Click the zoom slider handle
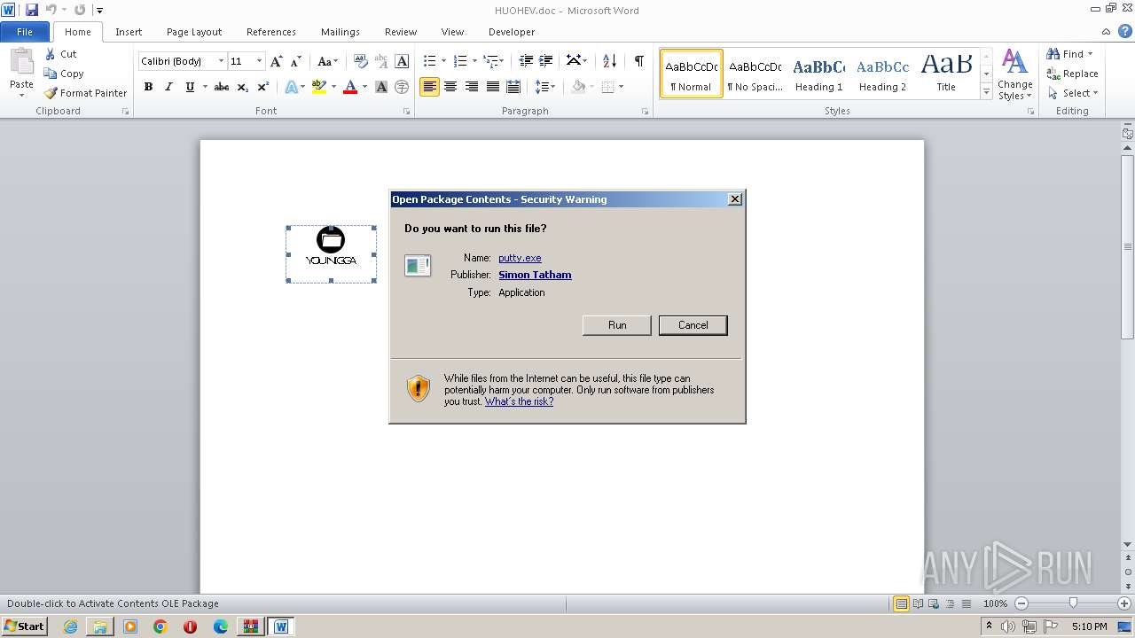The height and width of the screenshot is (638, 1135). point(1073,603)
